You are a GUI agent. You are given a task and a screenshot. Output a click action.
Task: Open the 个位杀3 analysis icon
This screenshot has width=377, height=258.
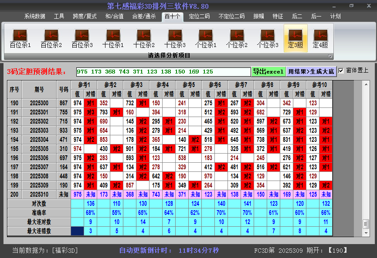click(x=268, y=38)
